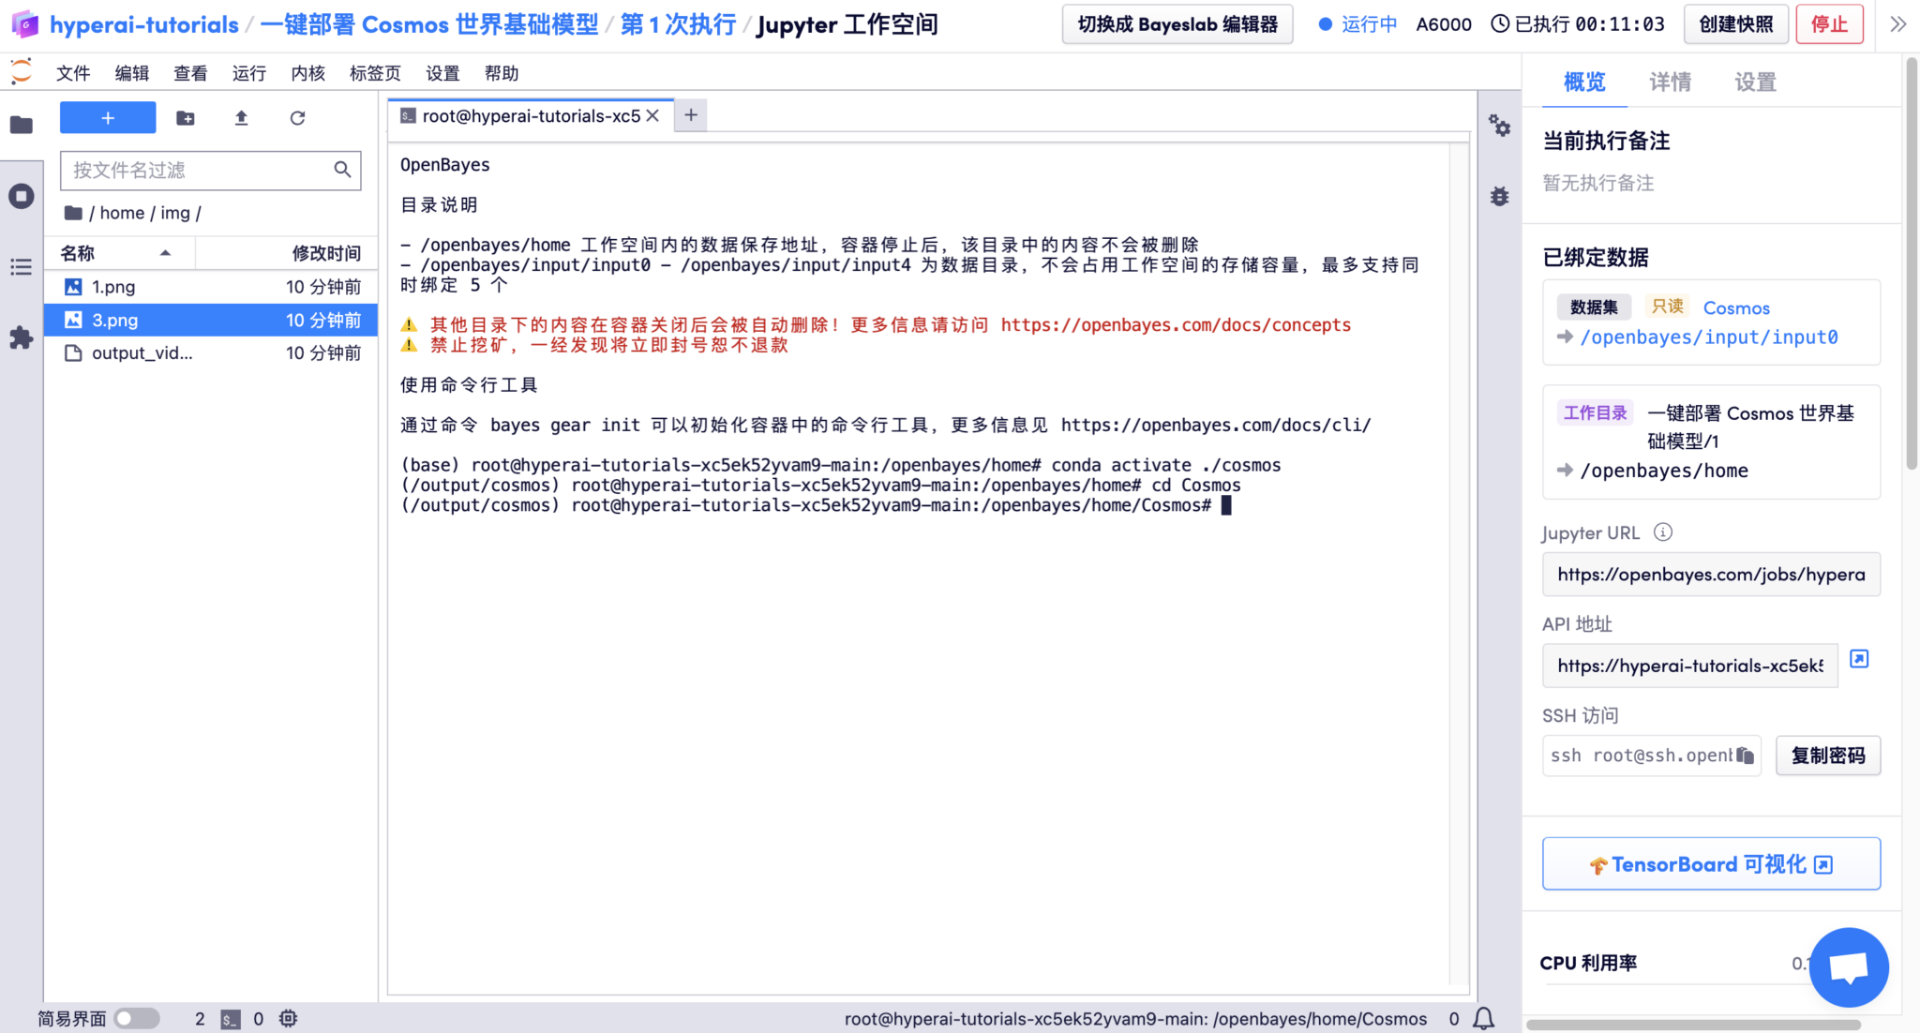Image resolution: width=1920 pixels, height=1033 pixels.
Task: Select the 1.png file
Action: click(x=113, y=287)
